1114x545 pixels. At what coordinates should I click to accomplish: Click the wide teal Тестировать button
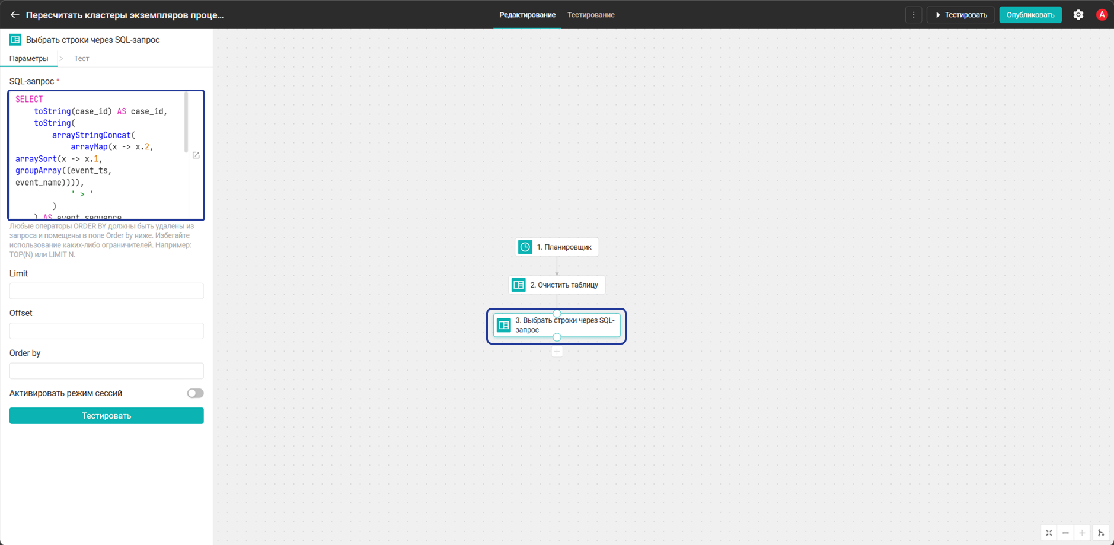[107, 416]
